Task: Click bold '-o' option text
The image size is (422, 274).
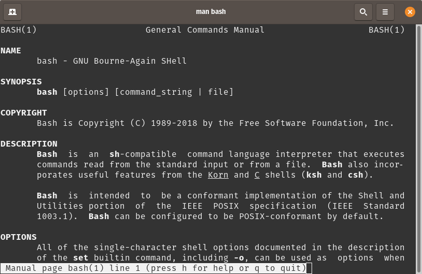Action: [238, 258]
